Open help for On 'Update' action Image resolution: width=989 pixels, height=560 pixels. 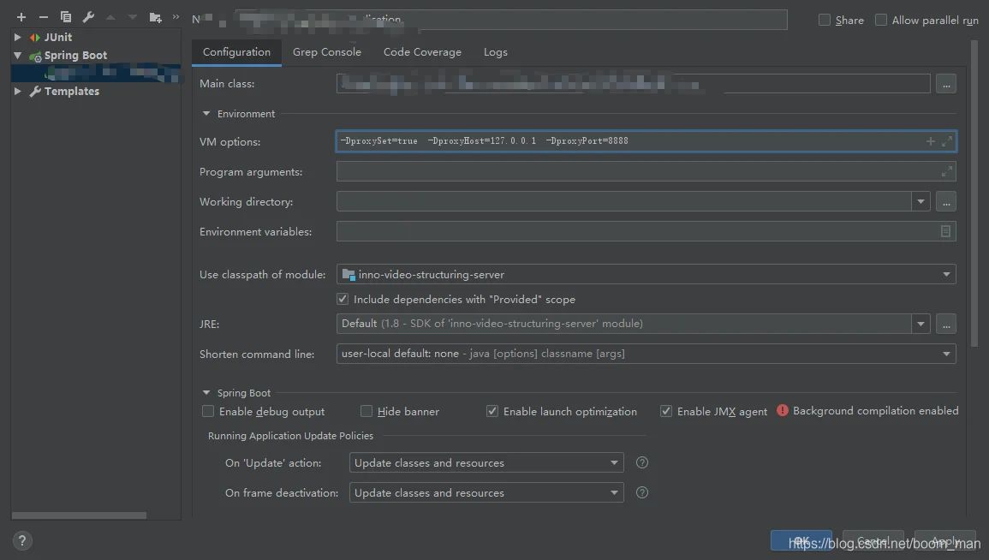(x=642, y=462)
